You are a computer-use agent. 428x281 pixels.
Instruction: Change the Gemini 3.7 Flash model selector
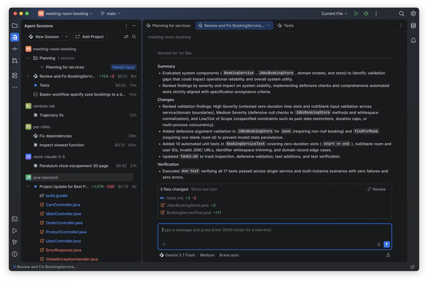[177, 255]
